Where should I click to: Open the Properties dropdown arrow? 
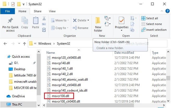(x=121, y=31)
